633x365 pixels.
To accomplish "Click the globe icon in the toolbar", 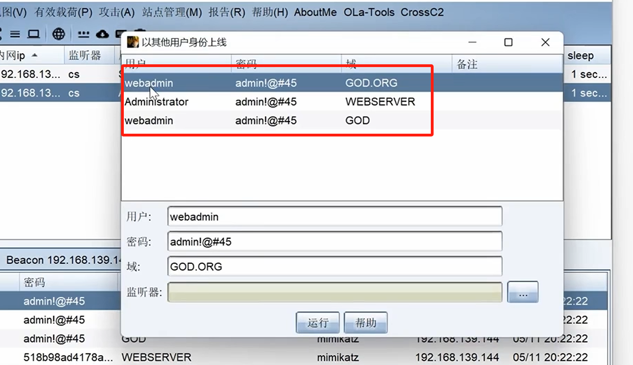I will [58, 34].
